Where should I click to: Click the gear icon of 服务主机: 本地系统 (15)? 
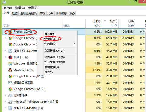point(10,108)
